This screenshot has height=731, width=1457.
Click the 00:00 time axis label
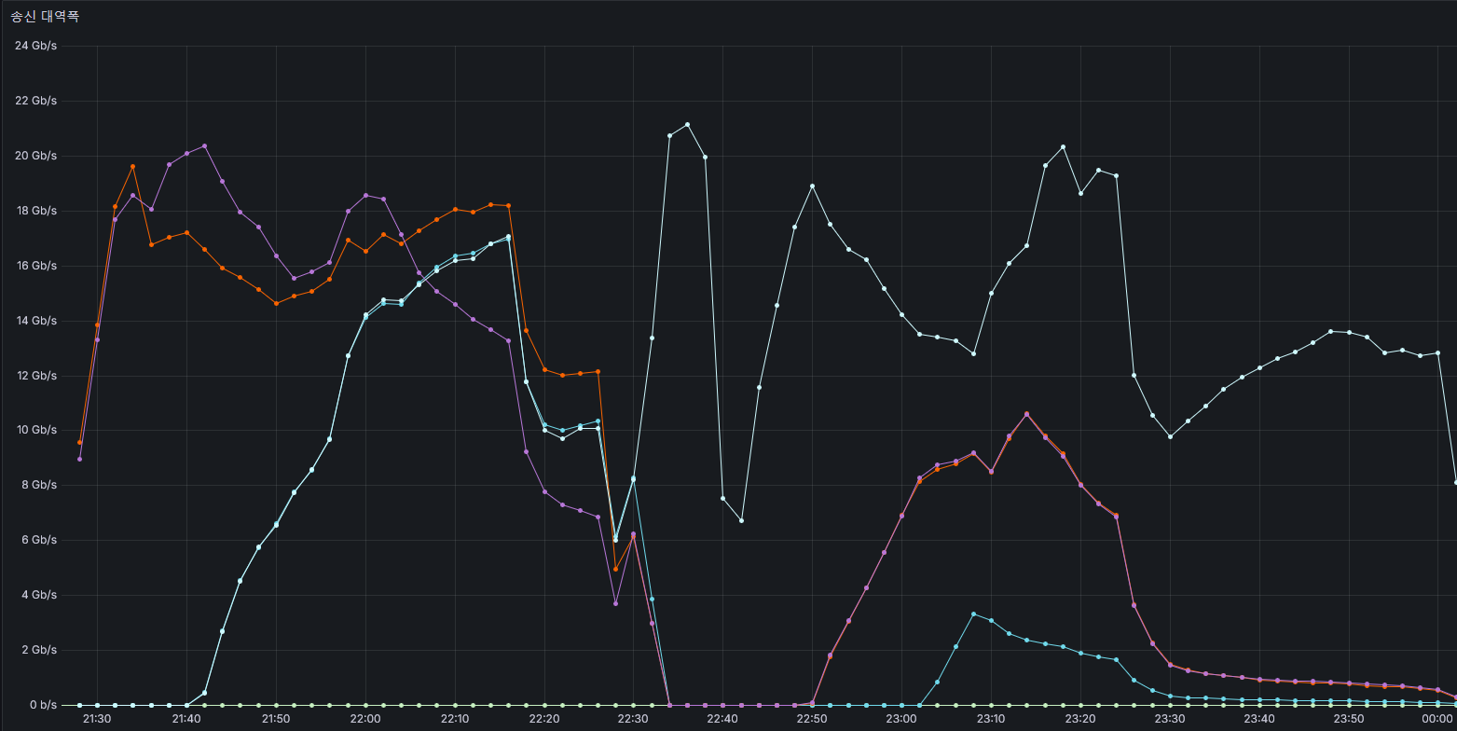(1438, 719)
